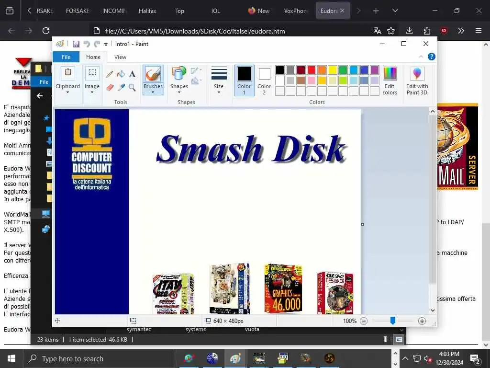Viewport: 490px width, 368px height.
Task: Click the Zoom in plus button in Paint
Action: point(422,321)
